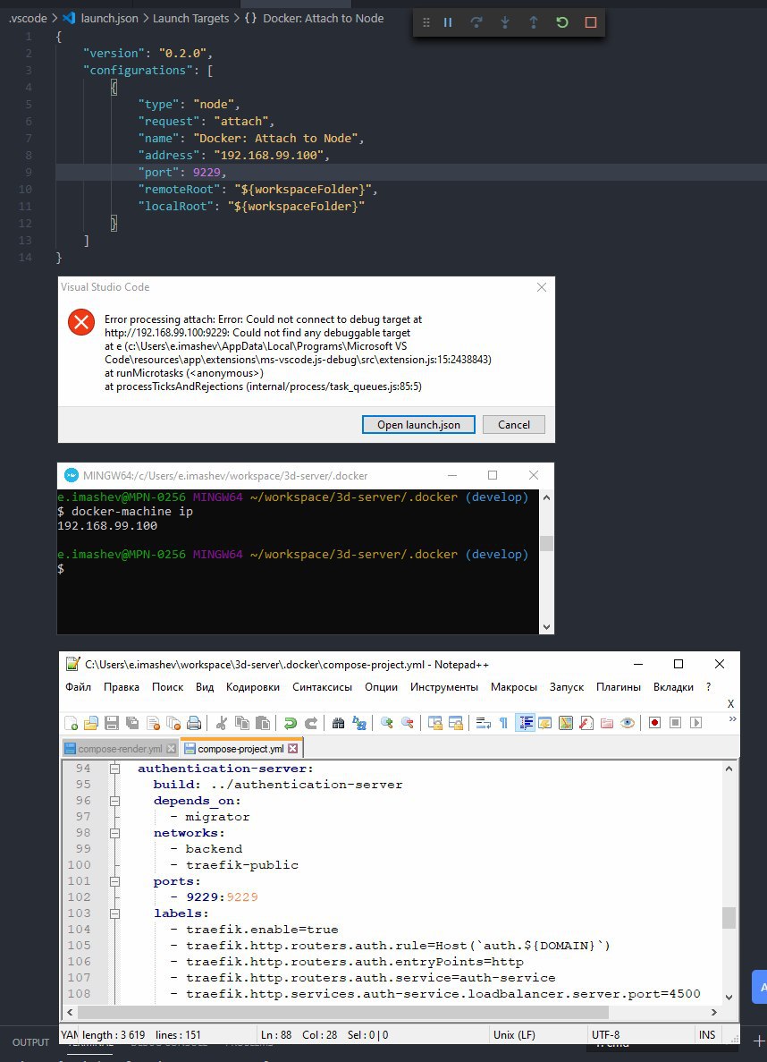Image resolution: width=767 pixels, height=1062 pixels.
Task: Click the Zoom Out magnifier icon
Action: (x=407, y=723)
